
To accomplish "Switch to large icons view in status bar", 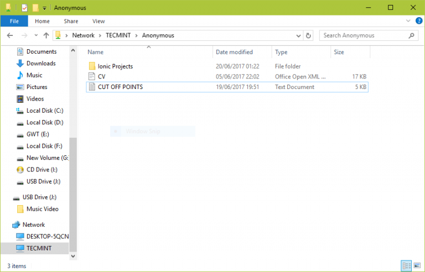I will 418,266.
